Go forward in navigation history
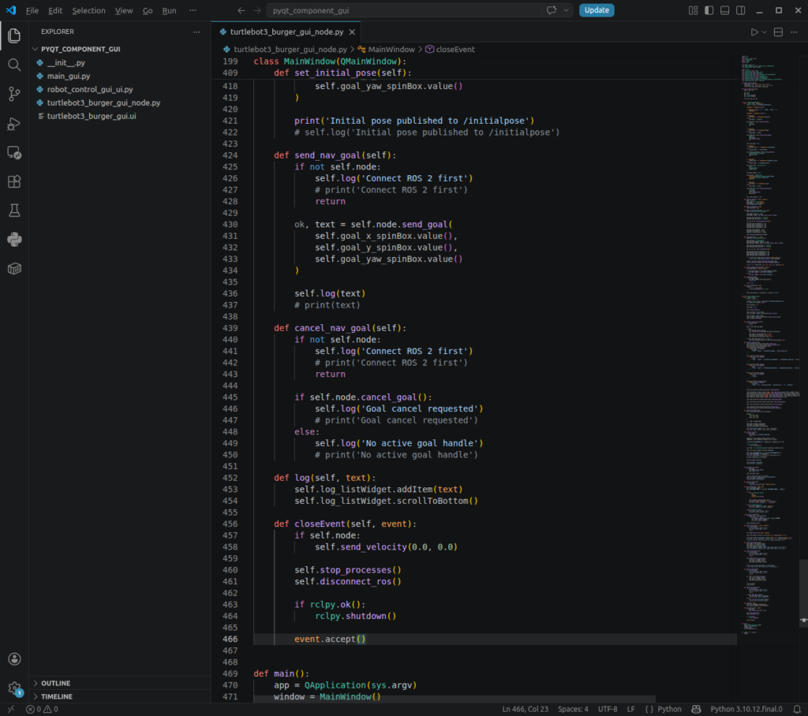This screenshot has height=716, width=808. pyautogui.click(x=256, y=10)
